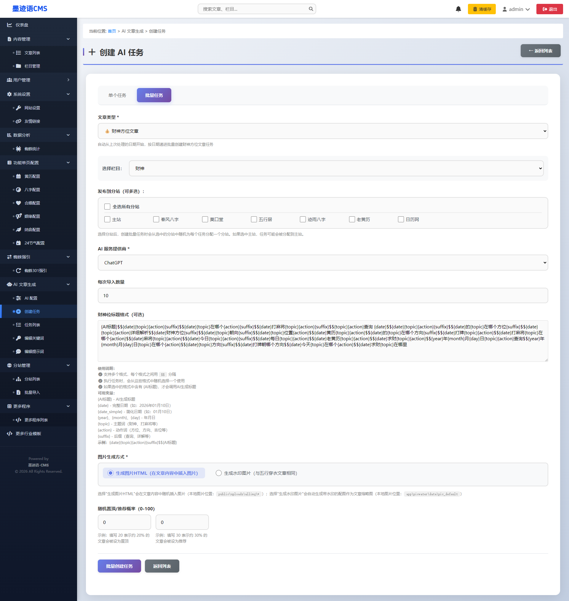Click the yellow 清缓存 button
This screenshot has width=569, height=601.
482,9
